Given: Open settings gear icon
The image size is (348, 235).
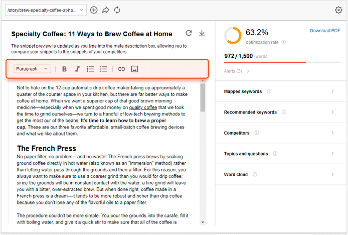Looking at the screenshot, I should [338, 10].
